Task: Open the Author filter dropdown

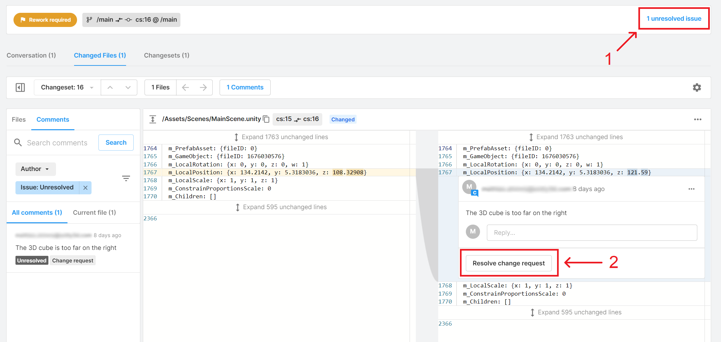Action: tap(35, 169)
